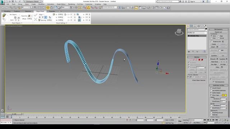Open the selection filter dropdown set to All
This screenshot has width=230, height=129.
pyautogui.click(x=26, y=7)
